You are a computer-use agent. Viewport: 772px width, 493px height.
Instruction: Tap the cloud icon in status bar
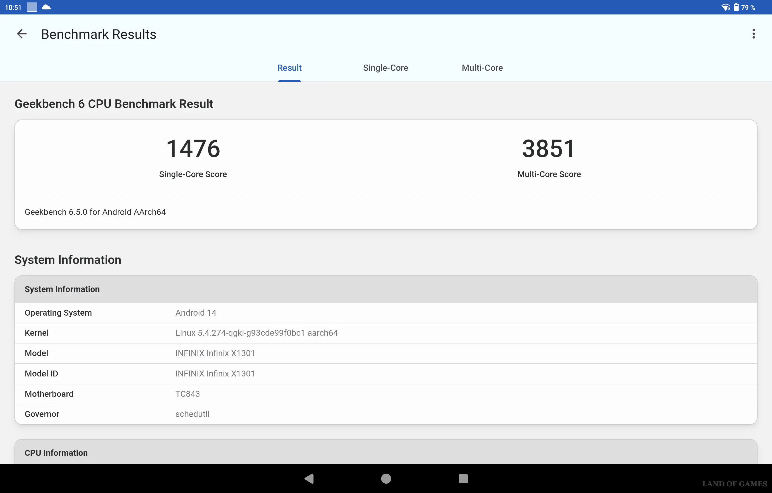click(x=46, y=7)
